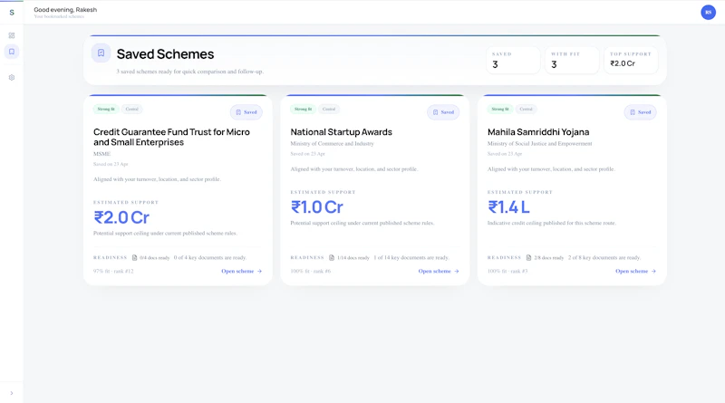Click Ministry of Social Justice and Empowerment text
Viewport: 725px width, 403px height.
coord(539,144)
